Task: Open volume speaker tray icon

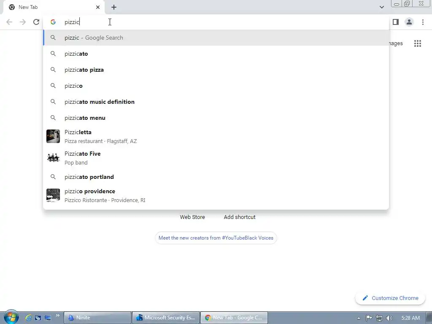Action: 389,318
